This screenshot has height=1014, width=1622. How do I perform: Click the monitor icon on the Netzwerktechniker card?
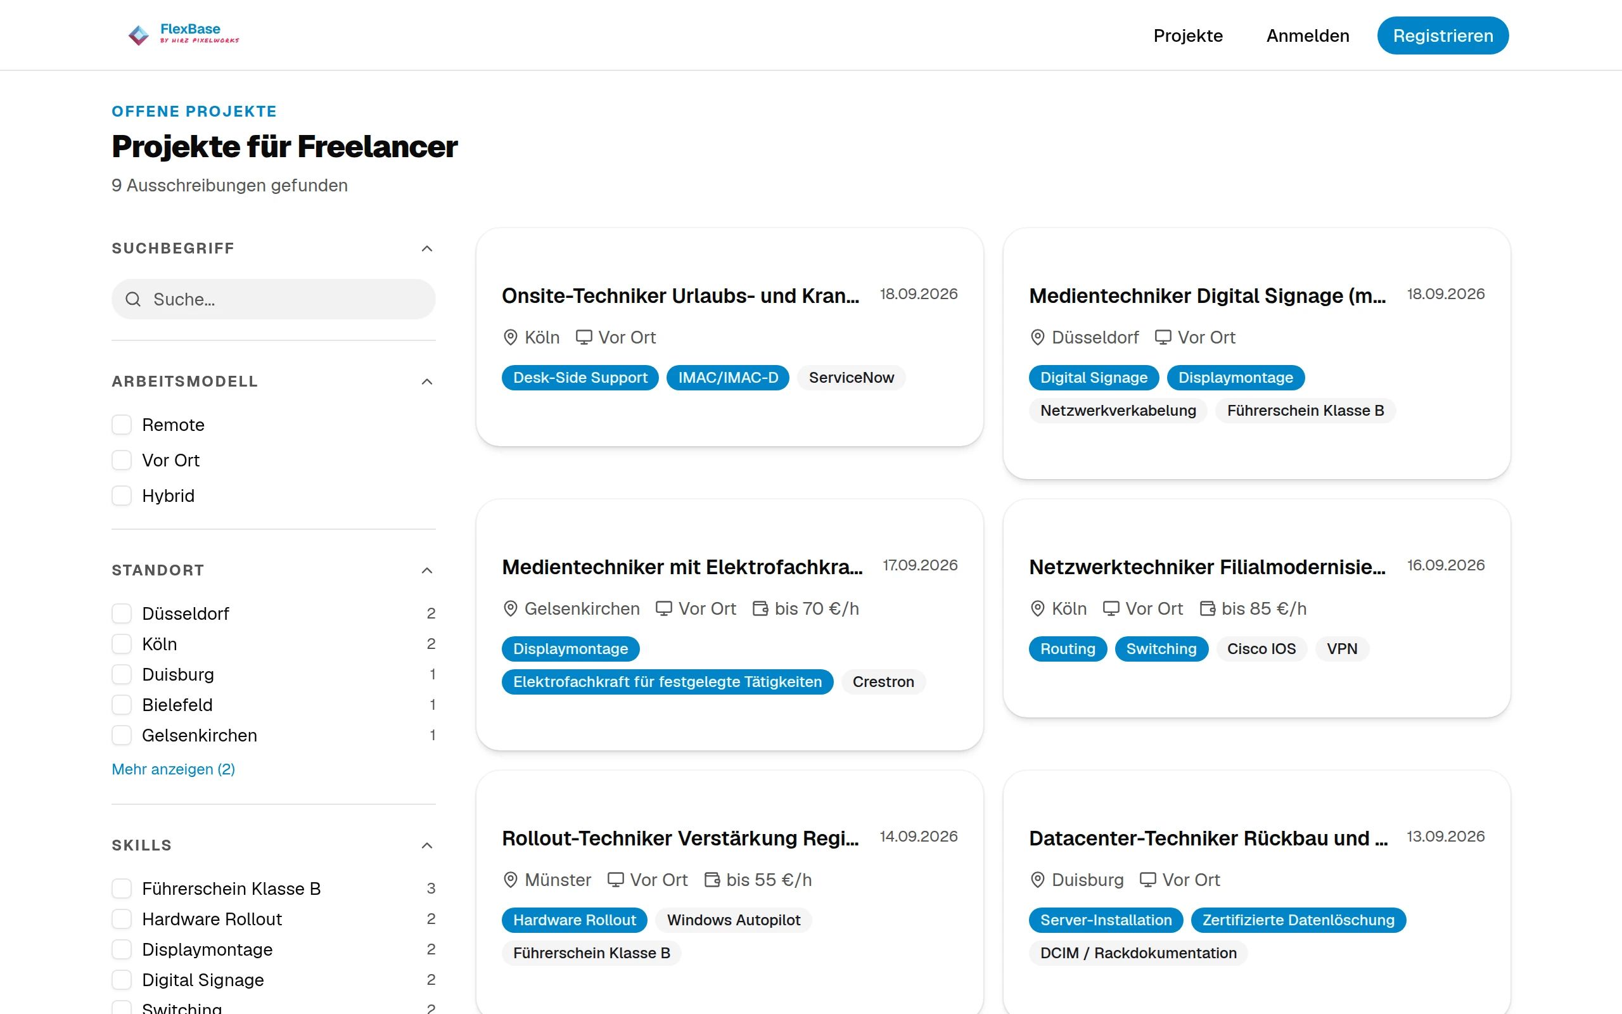1111,608
